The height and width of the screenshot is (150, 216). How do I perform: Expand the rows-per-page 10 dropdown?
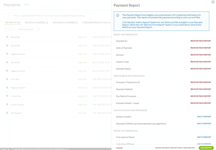tap(11, 29)
